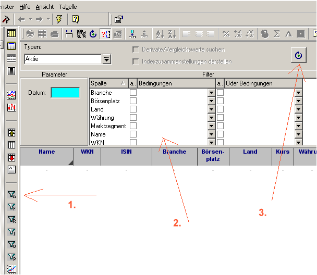Click the candlestick chart icon in sidebar
The height and width of the screenshot is (275, 317).
11,108
